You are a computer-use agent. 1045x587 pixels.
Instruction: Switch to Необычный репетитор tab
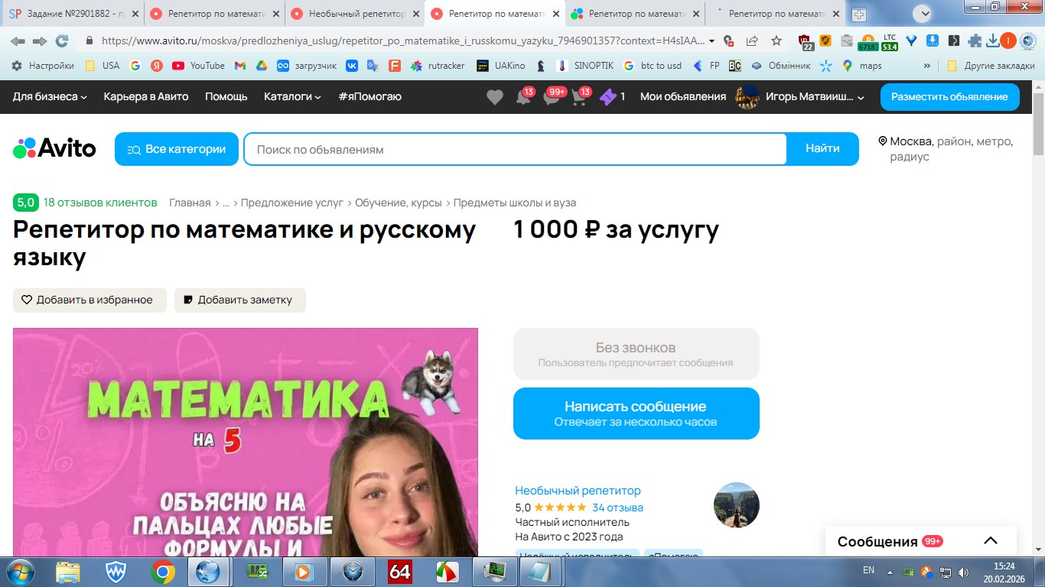tap(356, 14)
